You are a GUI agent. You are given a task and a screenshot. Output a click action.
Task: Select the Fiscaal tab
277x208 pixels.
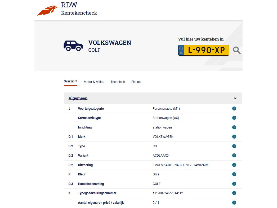136,82
